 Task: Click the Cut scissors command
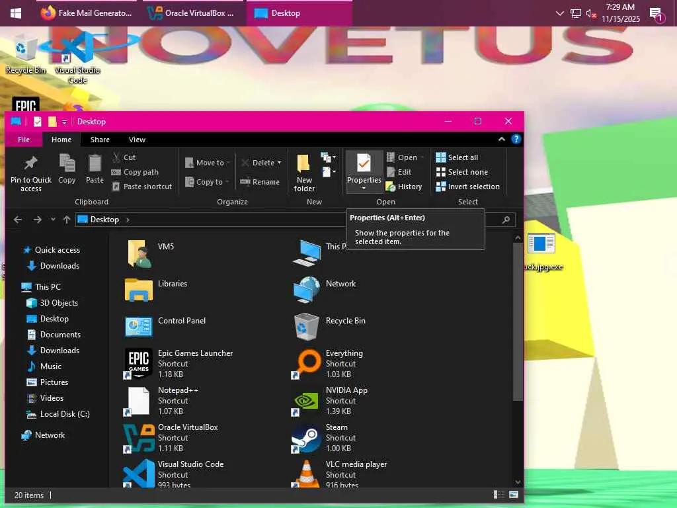pyautogui.click(x=124, y=157)
